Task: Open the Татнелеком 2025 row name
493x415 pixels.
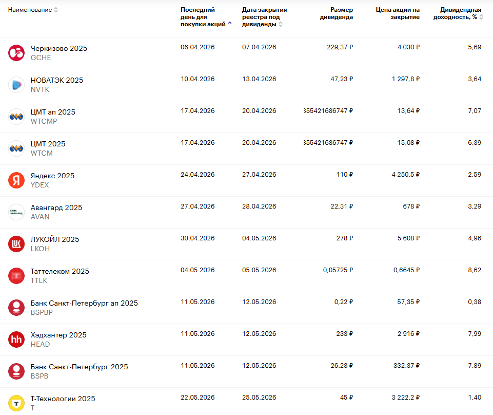Action: click(x=60, y=271)
